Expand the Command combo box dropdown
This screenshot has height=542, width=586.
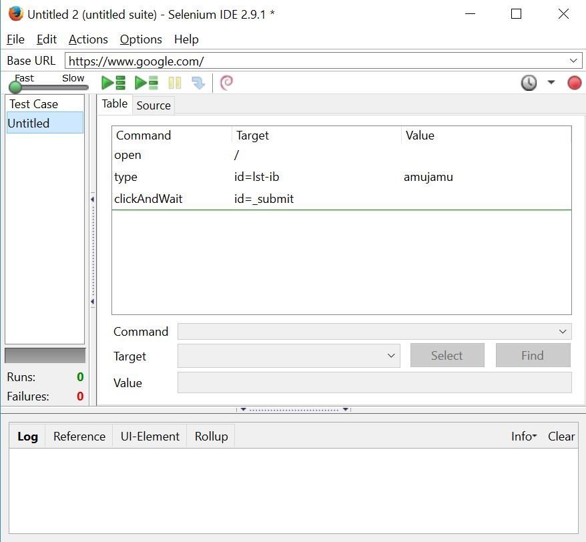point(563,332)
